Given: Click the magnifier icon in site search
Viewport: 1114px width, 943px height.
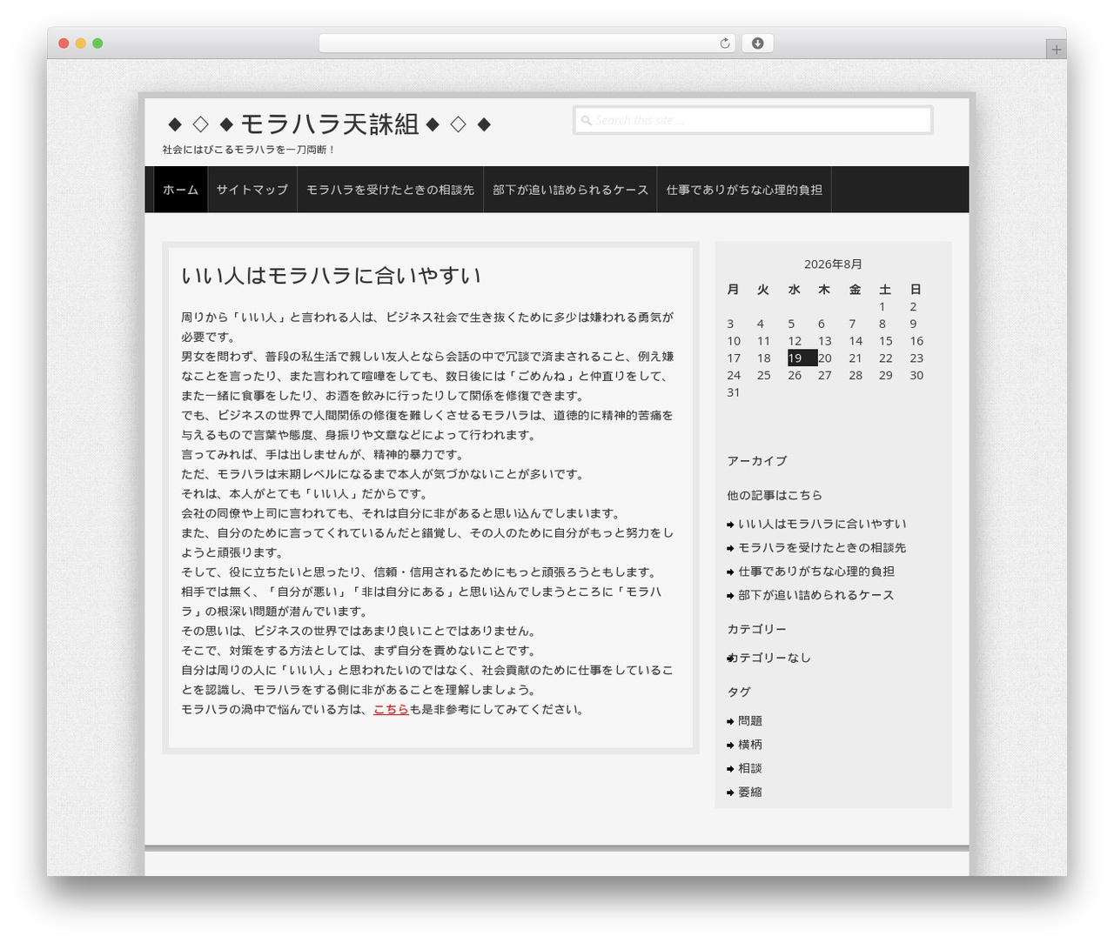Looking at the screenshot, I should [x=586, y=121].
